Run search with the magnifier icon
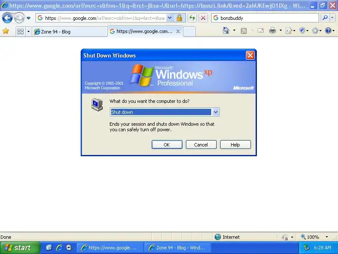Screen dimensions: 338x254 point(325,18)
